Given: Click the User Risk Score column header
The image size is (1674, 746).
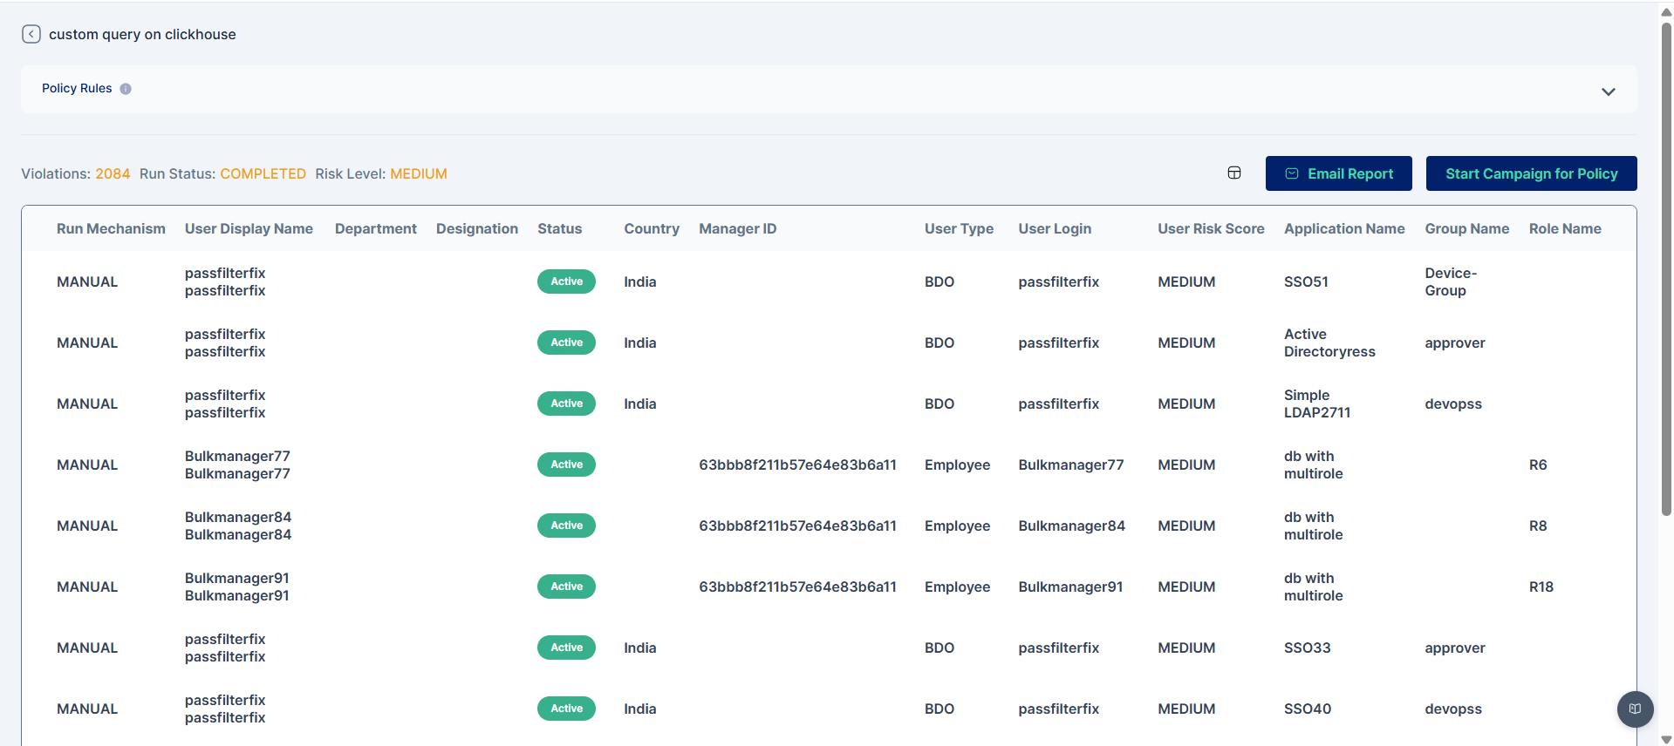Looking at the screenshot, I should click(1210, 228).
